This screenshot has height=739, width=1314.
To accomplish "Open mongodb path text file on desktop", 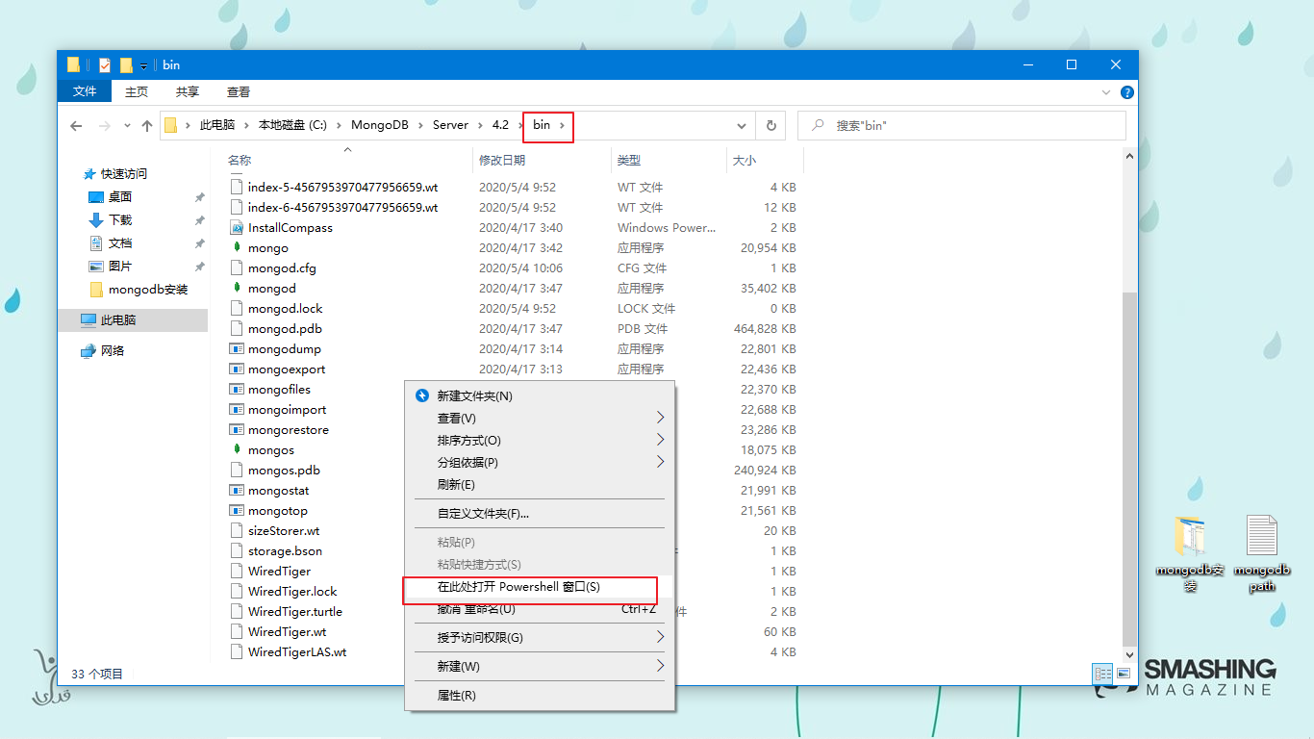I will pos(1262,553).
